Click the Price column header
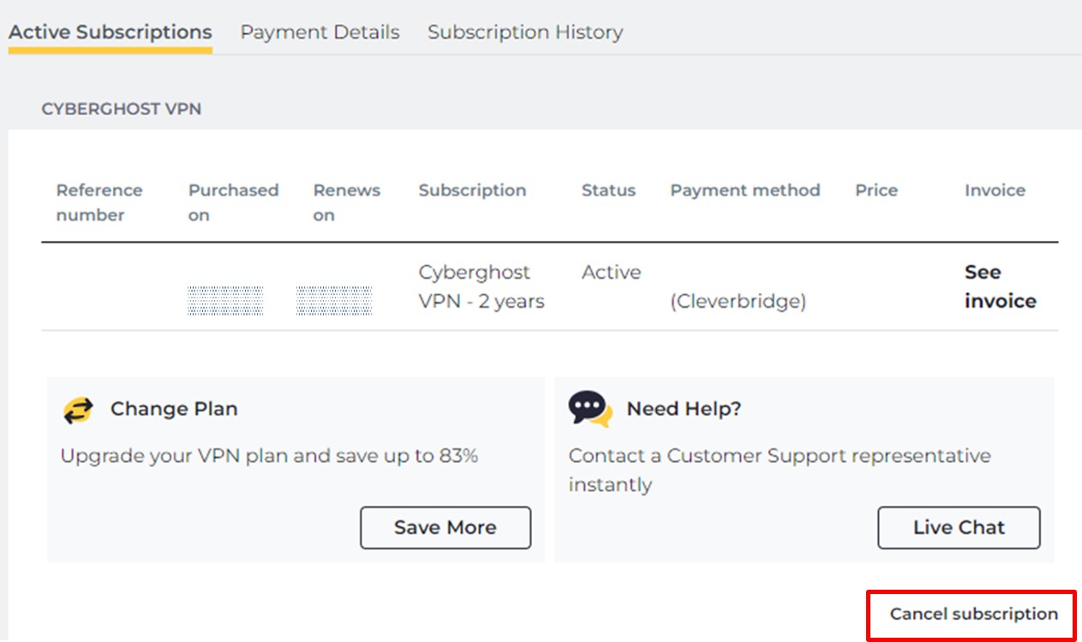 [876, 190]
